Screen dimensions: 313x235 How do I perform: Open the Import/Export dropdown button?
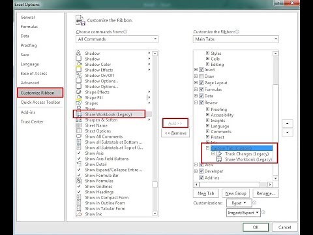tap(243, 213)
